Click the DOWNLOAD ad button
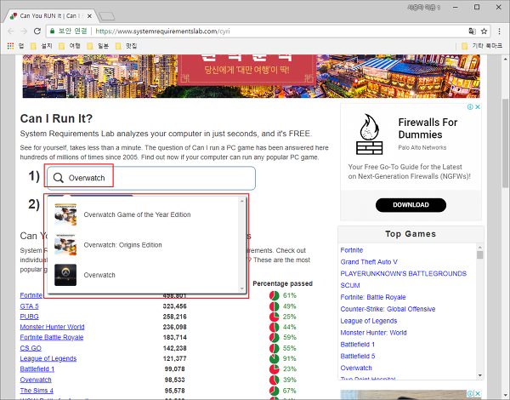 click(x=411, y=205)
